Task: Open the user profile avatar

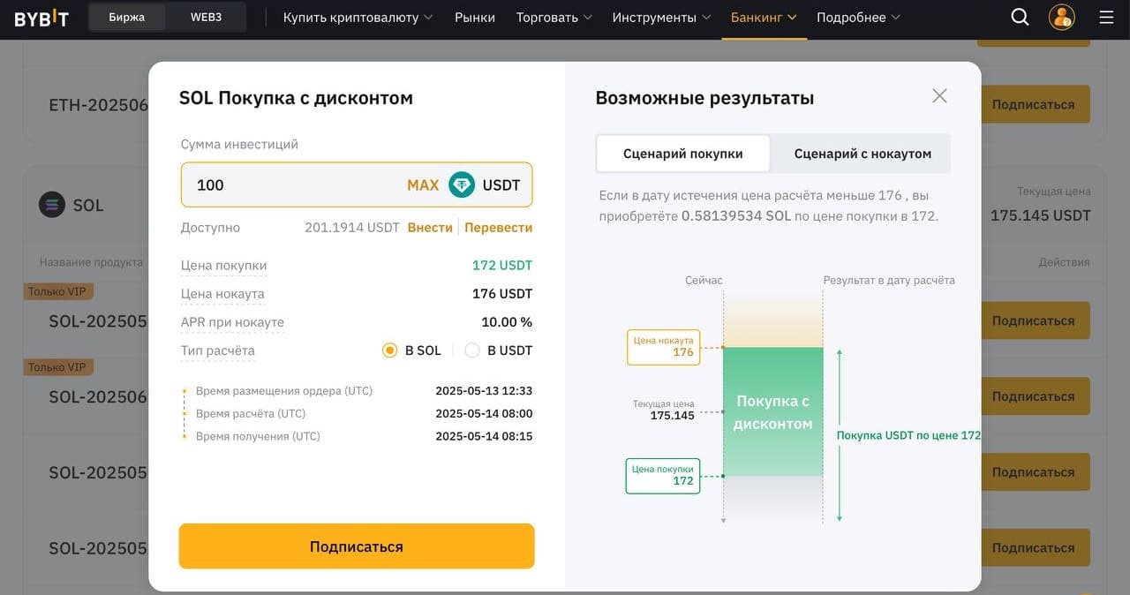Action: [1061, 17]
